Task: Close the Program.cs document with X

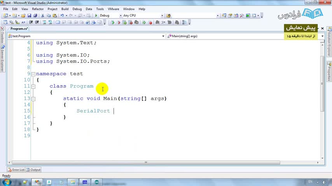Action: (x=322, y=28)
